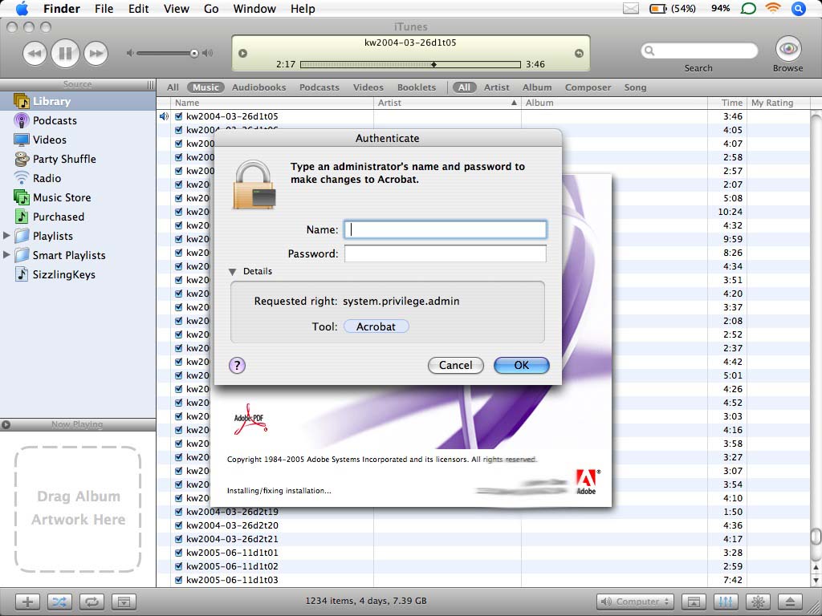
Task: Uncheck the kw2004-03-26d2t20 track
Action: tap(179, 525)
